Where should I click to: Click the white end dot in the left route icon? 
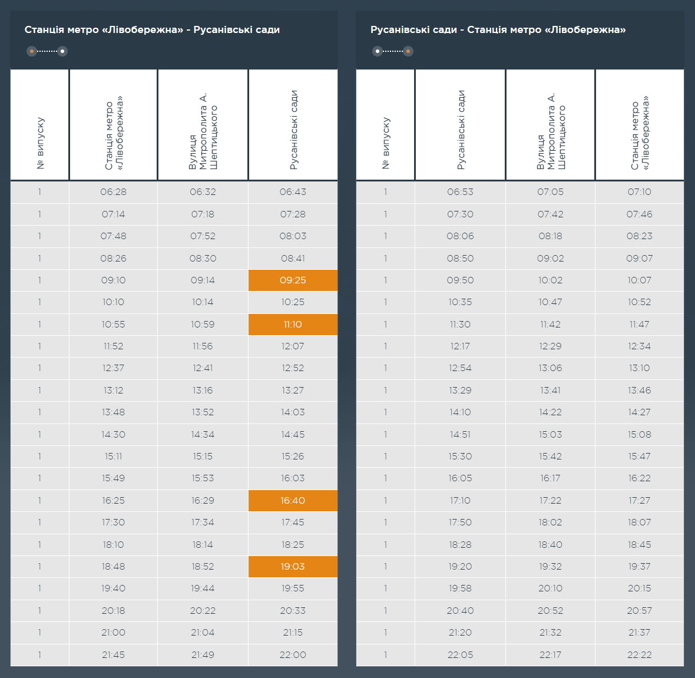point(62,51)
